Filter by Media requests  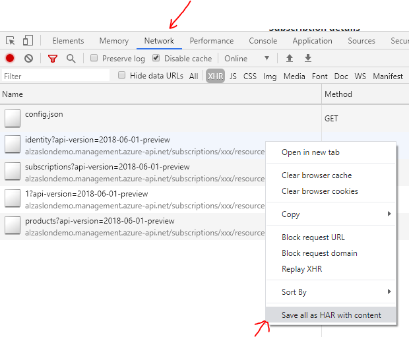pyautogui.click(x=294, y=76)
